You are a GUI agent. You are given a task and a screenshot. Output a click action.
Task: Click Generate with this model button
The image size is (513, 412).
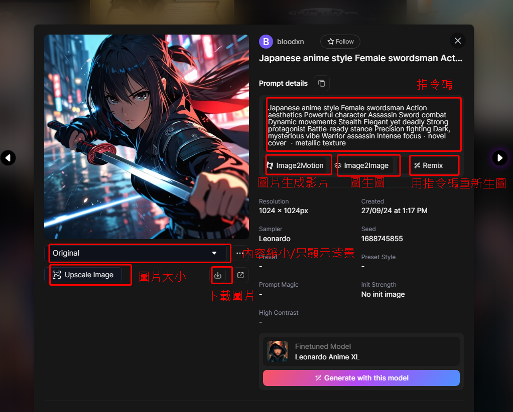click(x=361, y=378)
